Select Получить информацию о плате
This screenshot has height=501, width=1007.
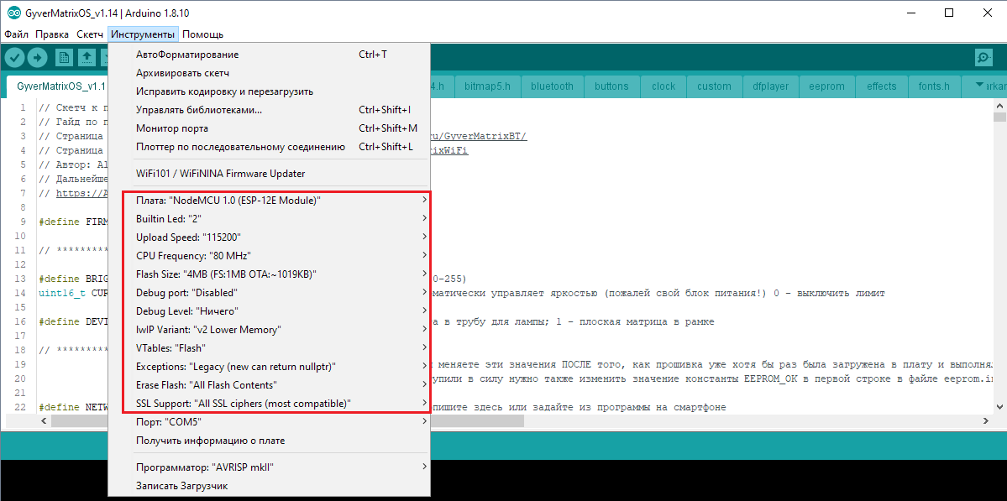[269, 441]
